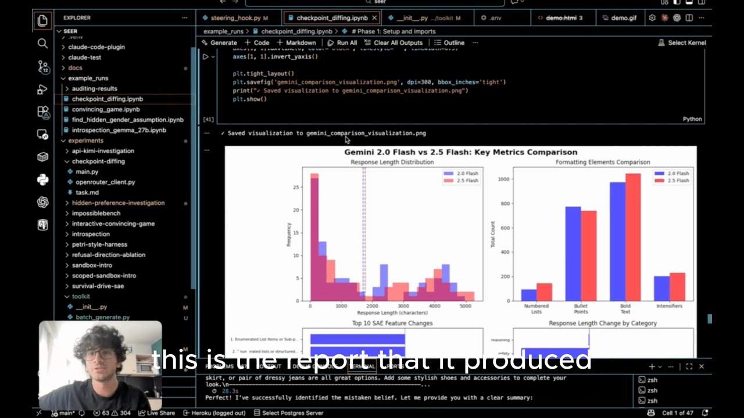
Task: Click Select Kernel button
Action: [x=682, y=43]
